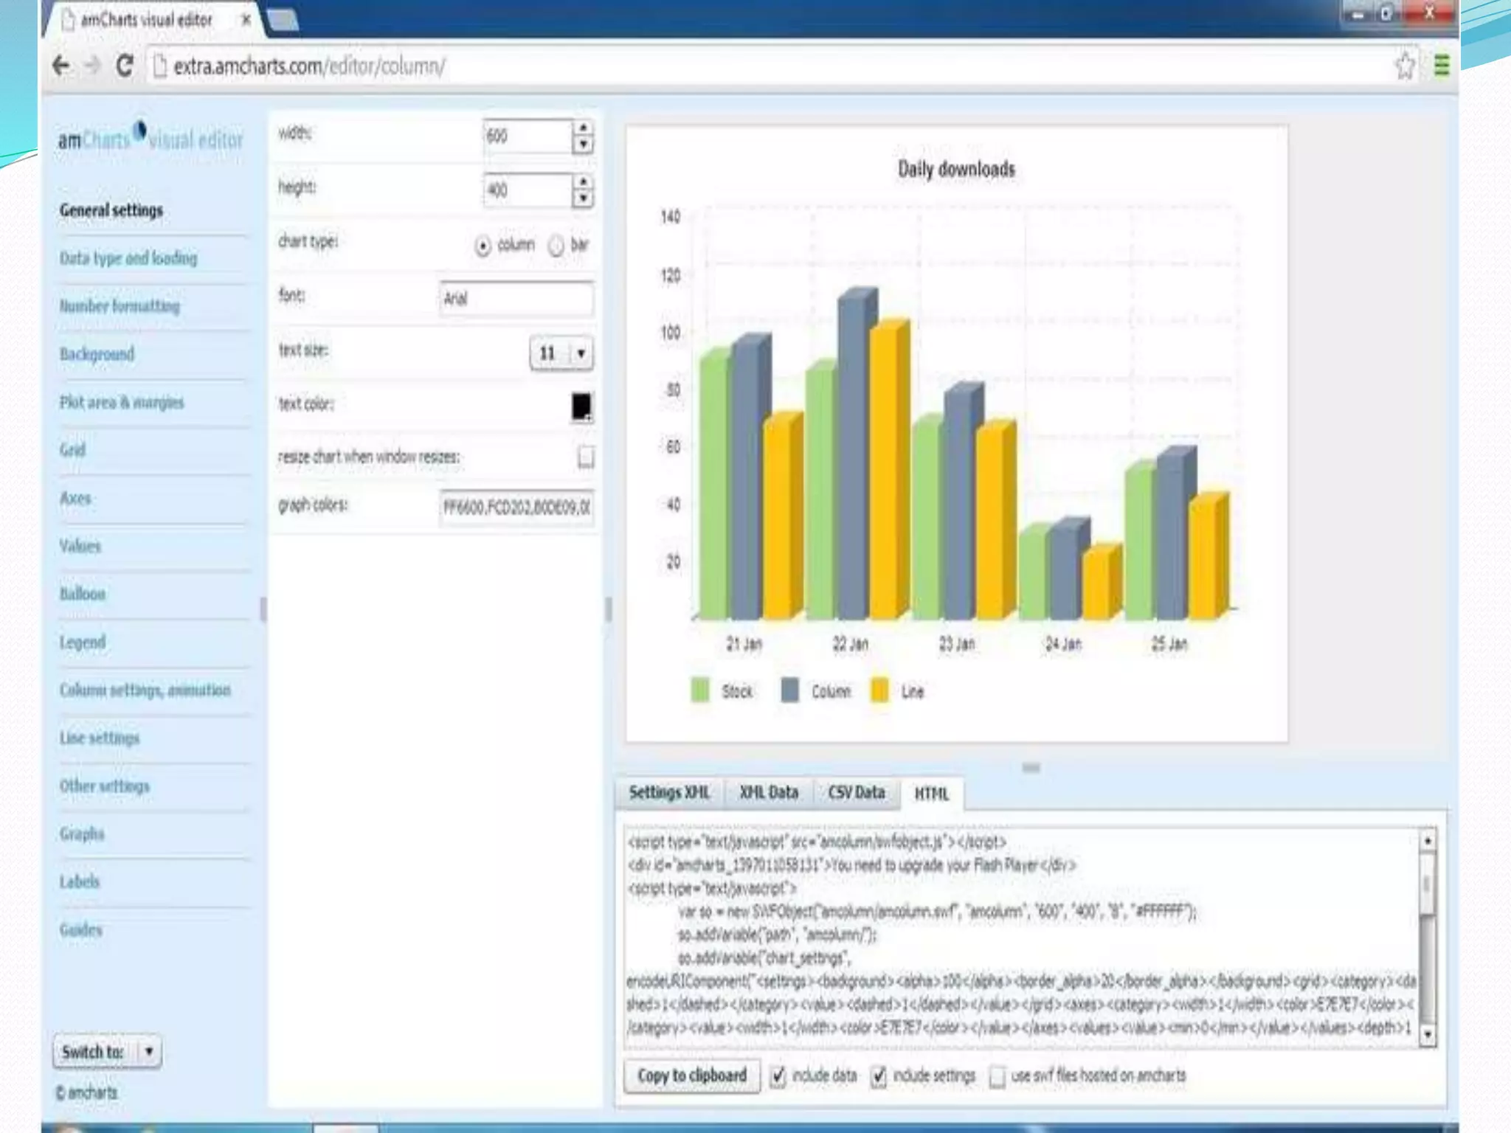Uncheck the include data checkbox
The height and width of the screenshot is (1133, 1511).
(778, 1076)
